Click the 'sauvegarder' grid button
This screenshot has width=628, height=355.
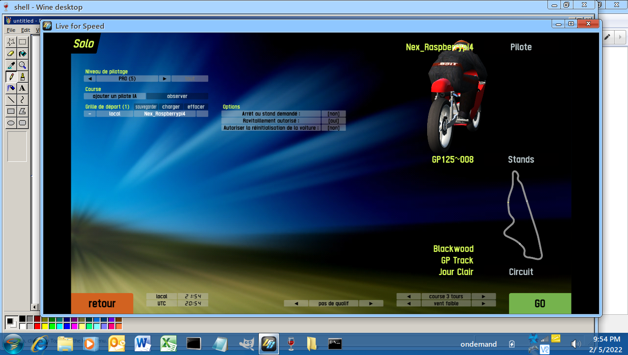[x=146, y=107]
